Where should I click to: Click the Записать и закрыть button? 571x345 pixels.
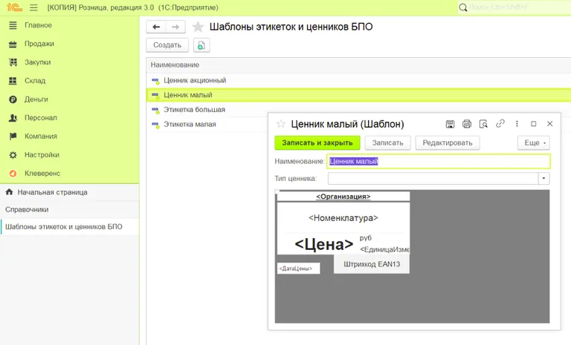pyautogui.click(x=317, y=143)
